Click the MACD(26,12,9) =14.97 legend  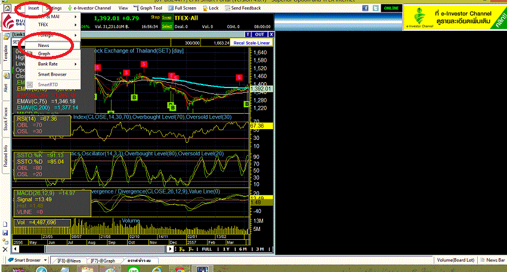pos(46,193)
